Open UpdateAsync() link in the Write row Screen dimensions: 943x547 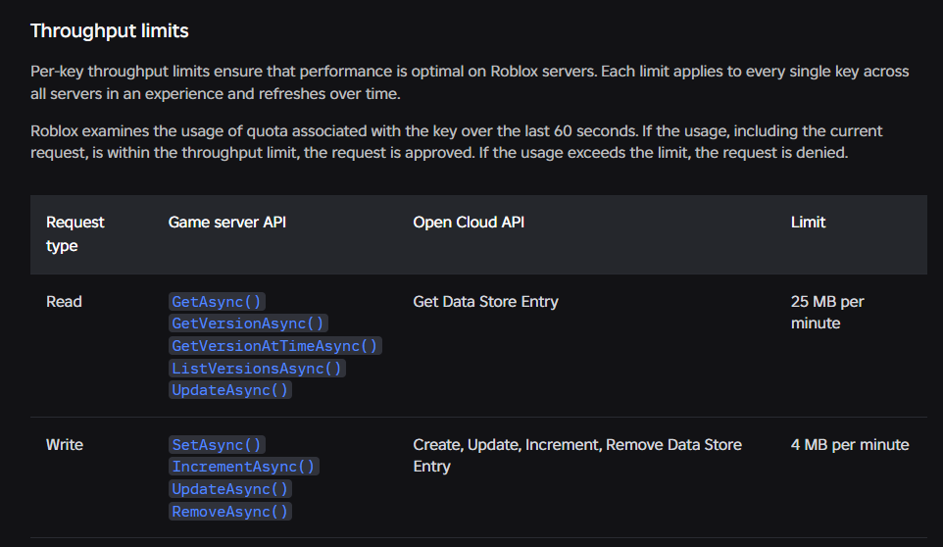click(229, 489)
